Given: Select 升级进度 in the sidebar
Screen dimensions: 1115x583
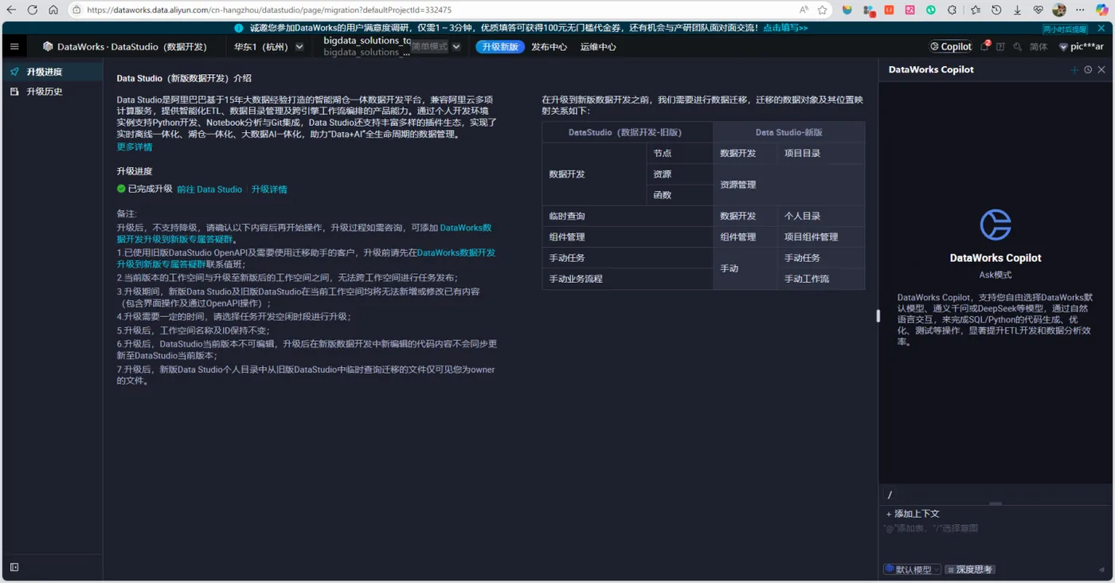Looking at the screenshot, I should [x=52, y=72].
